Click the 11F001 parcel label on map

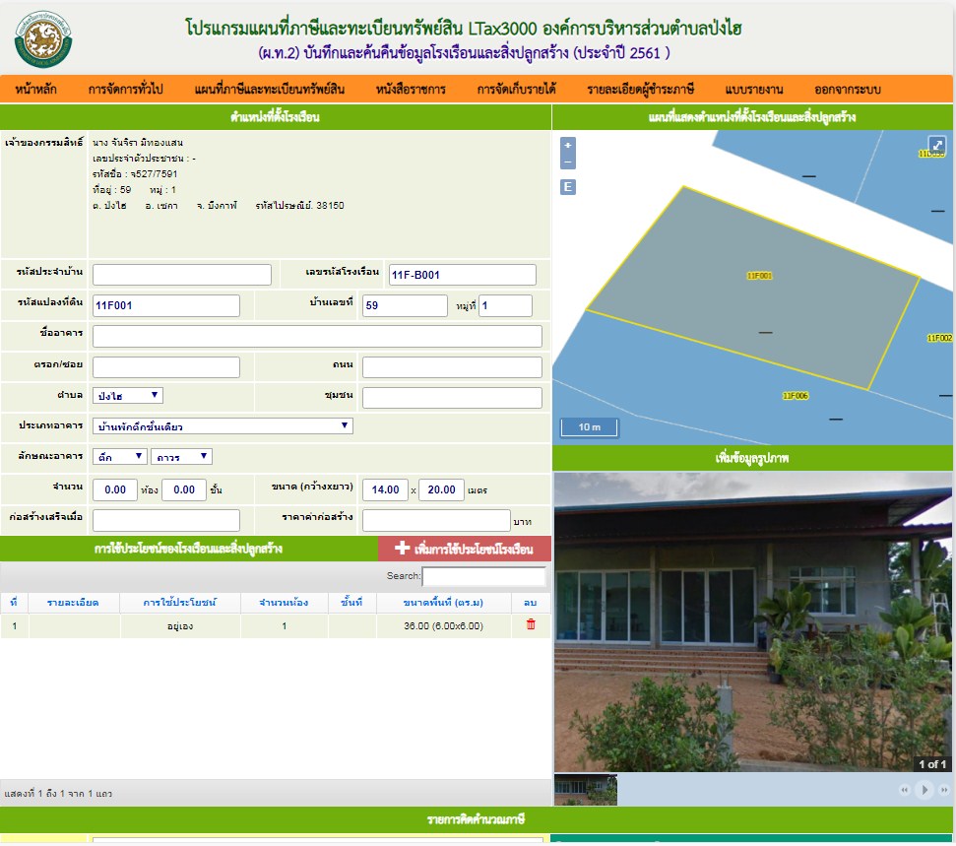[x=759, y=276]
